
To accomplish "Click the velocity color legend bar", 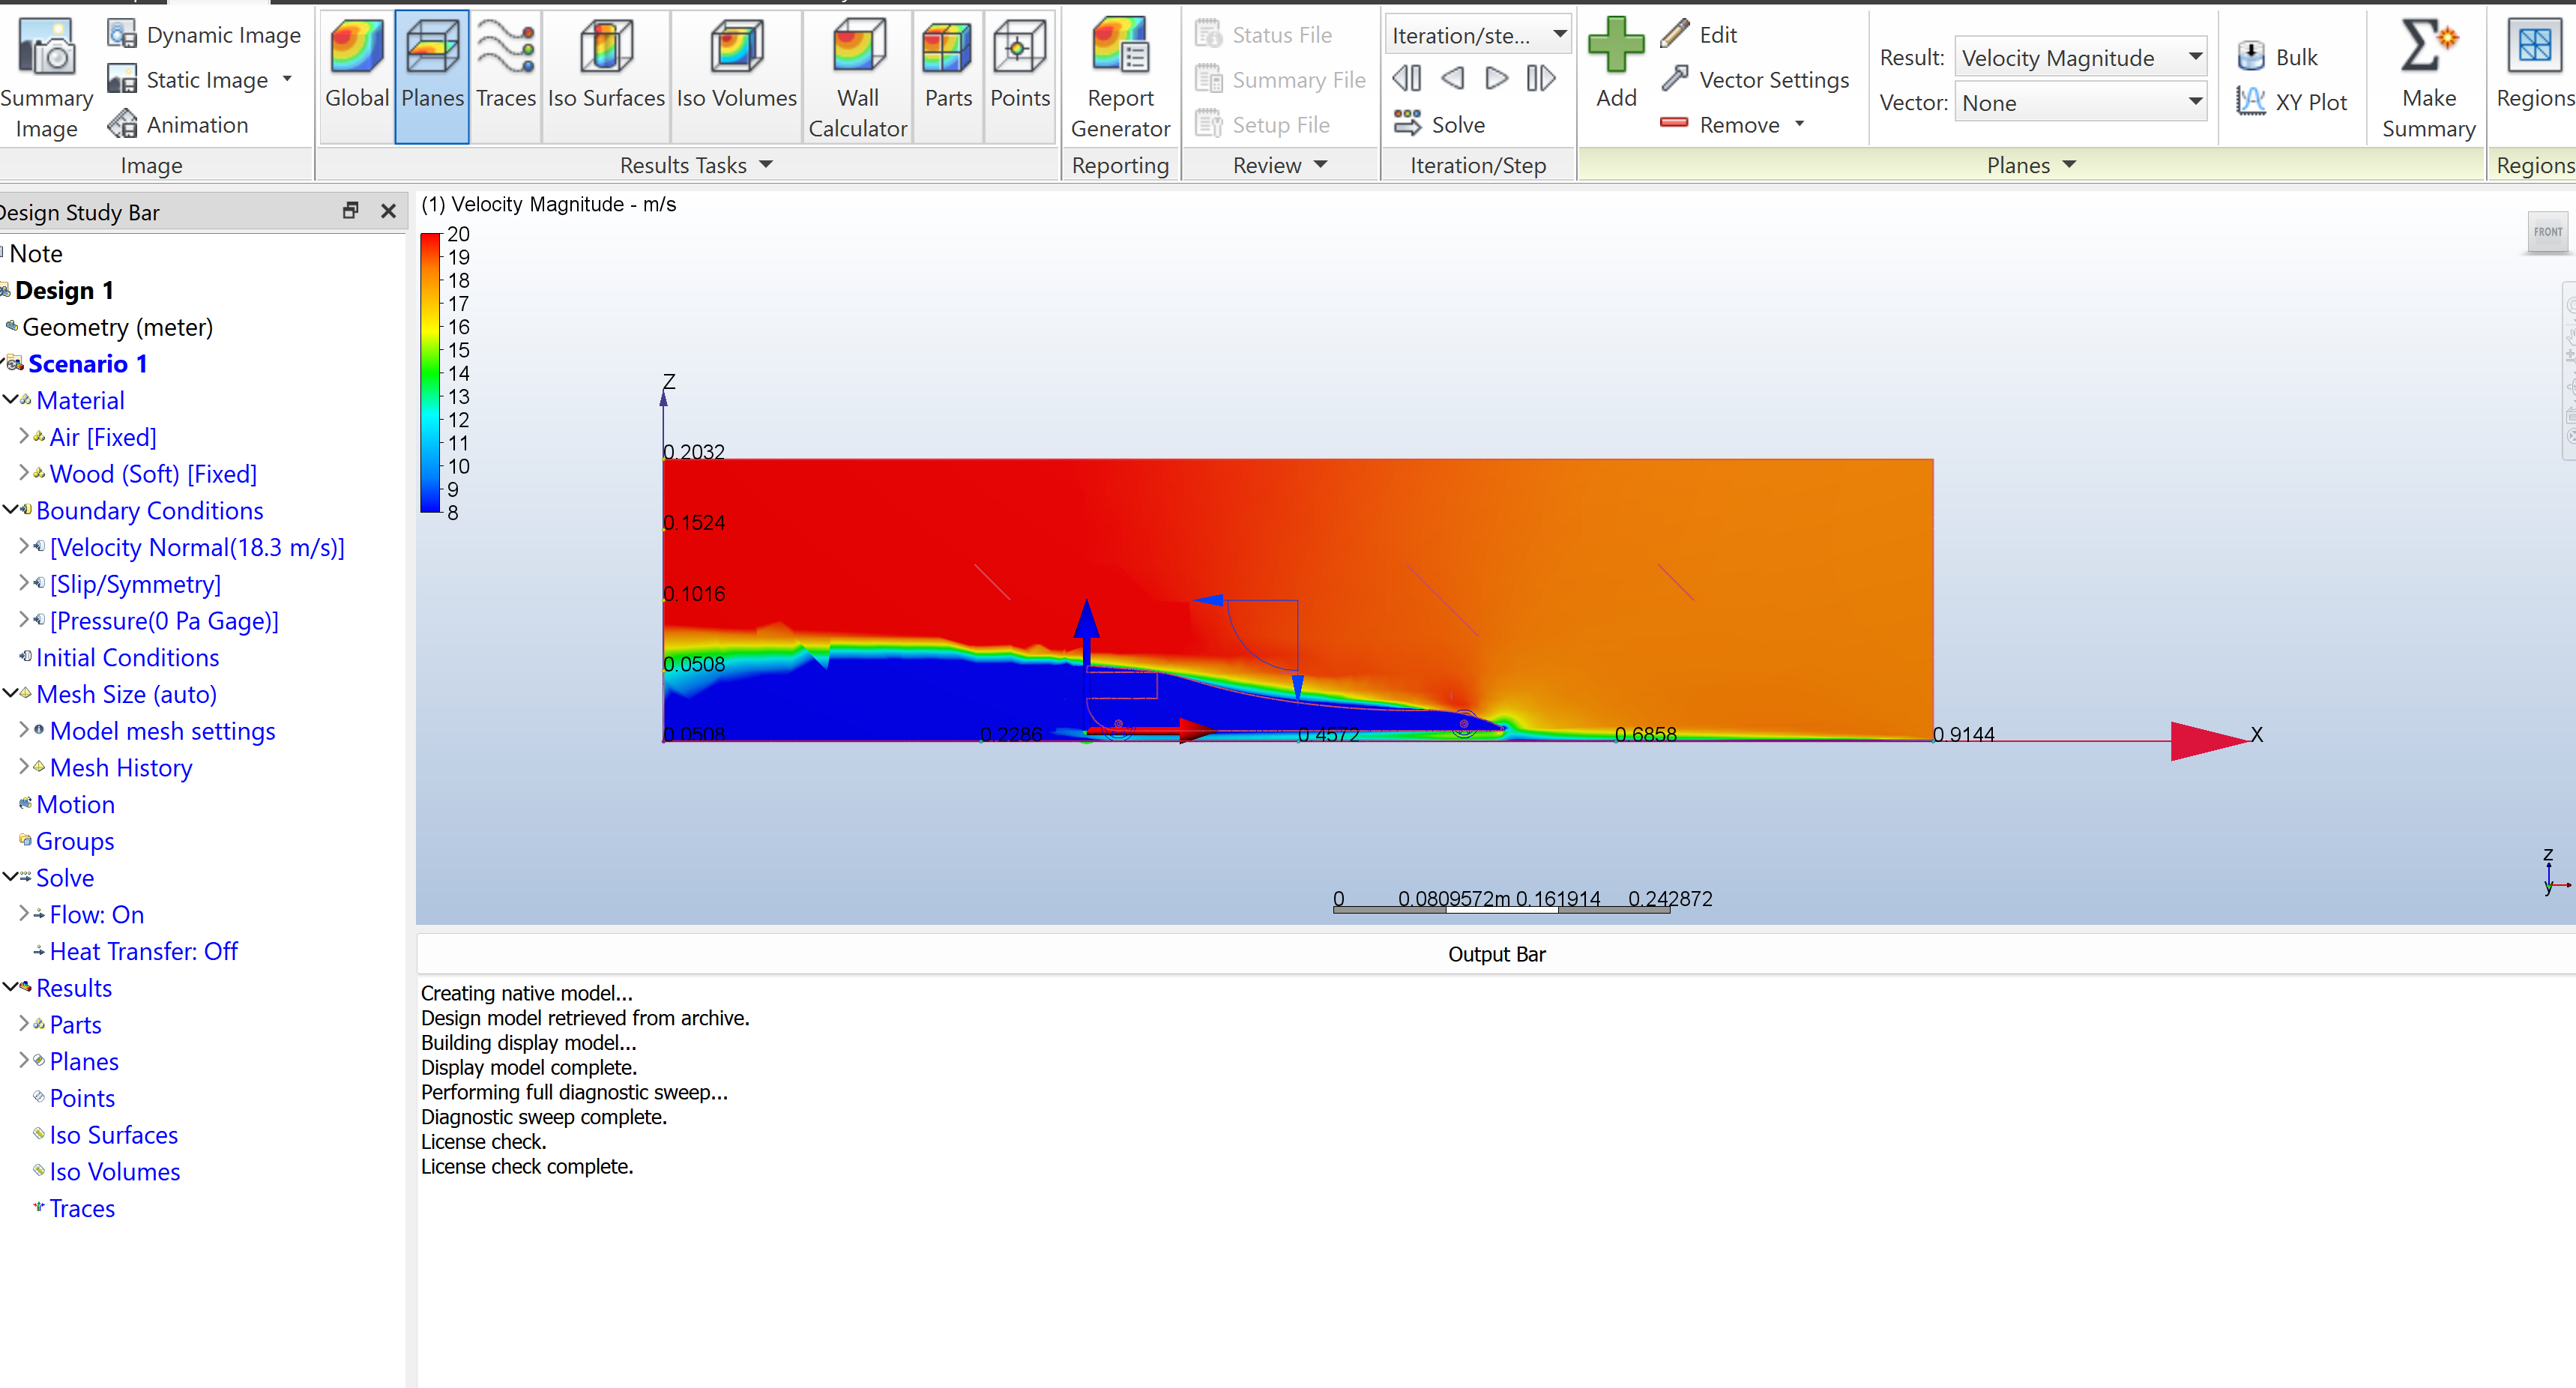I will pyautogui.click(x=431, y=372).
